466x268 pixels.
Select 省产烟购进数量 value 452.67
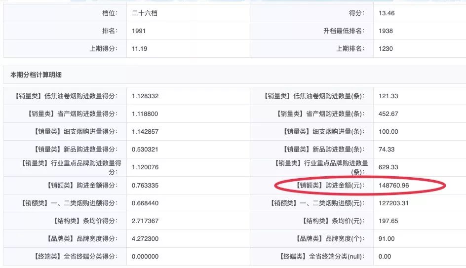click(x=388, y=114)
